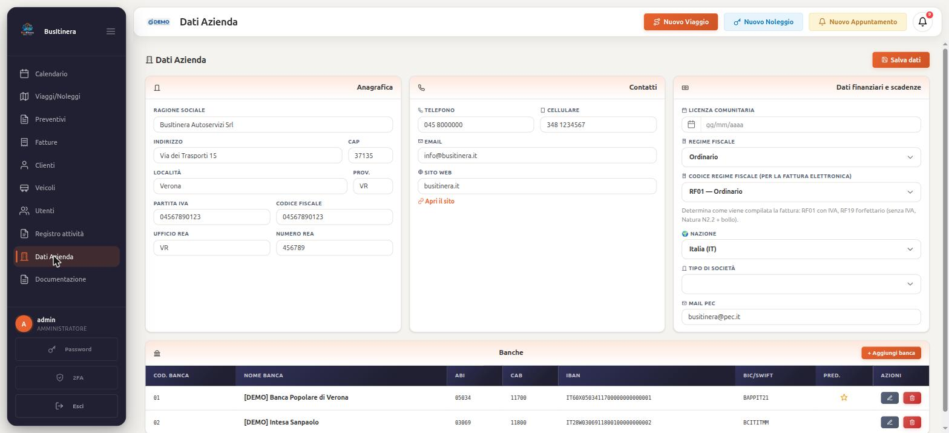
Task: Delete bank Banca Popolare di Verona
Action: [912, 398]
